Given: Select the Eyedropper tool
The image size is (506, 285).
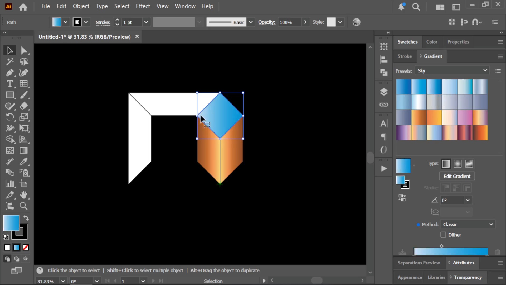Looking at the screenshot, I should coord(24,161).
